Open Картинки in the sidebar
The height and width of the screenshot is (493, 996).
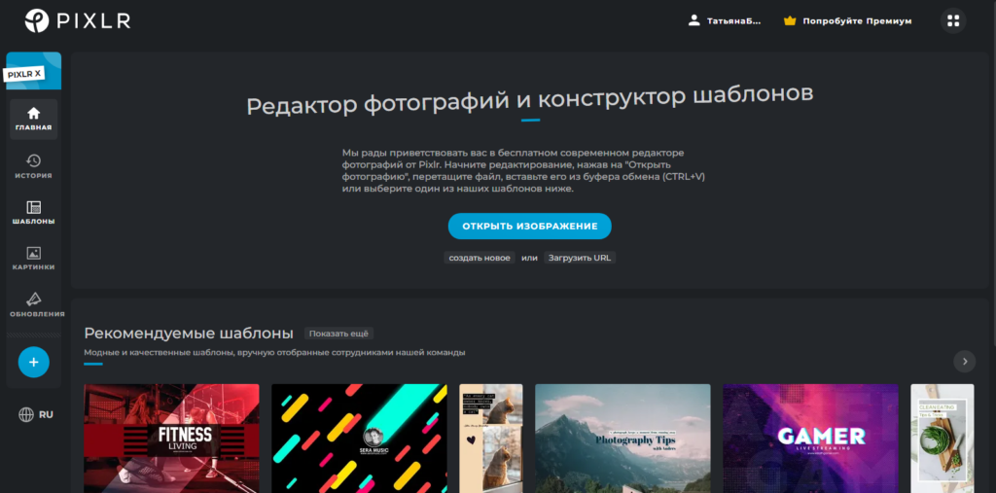34,259
